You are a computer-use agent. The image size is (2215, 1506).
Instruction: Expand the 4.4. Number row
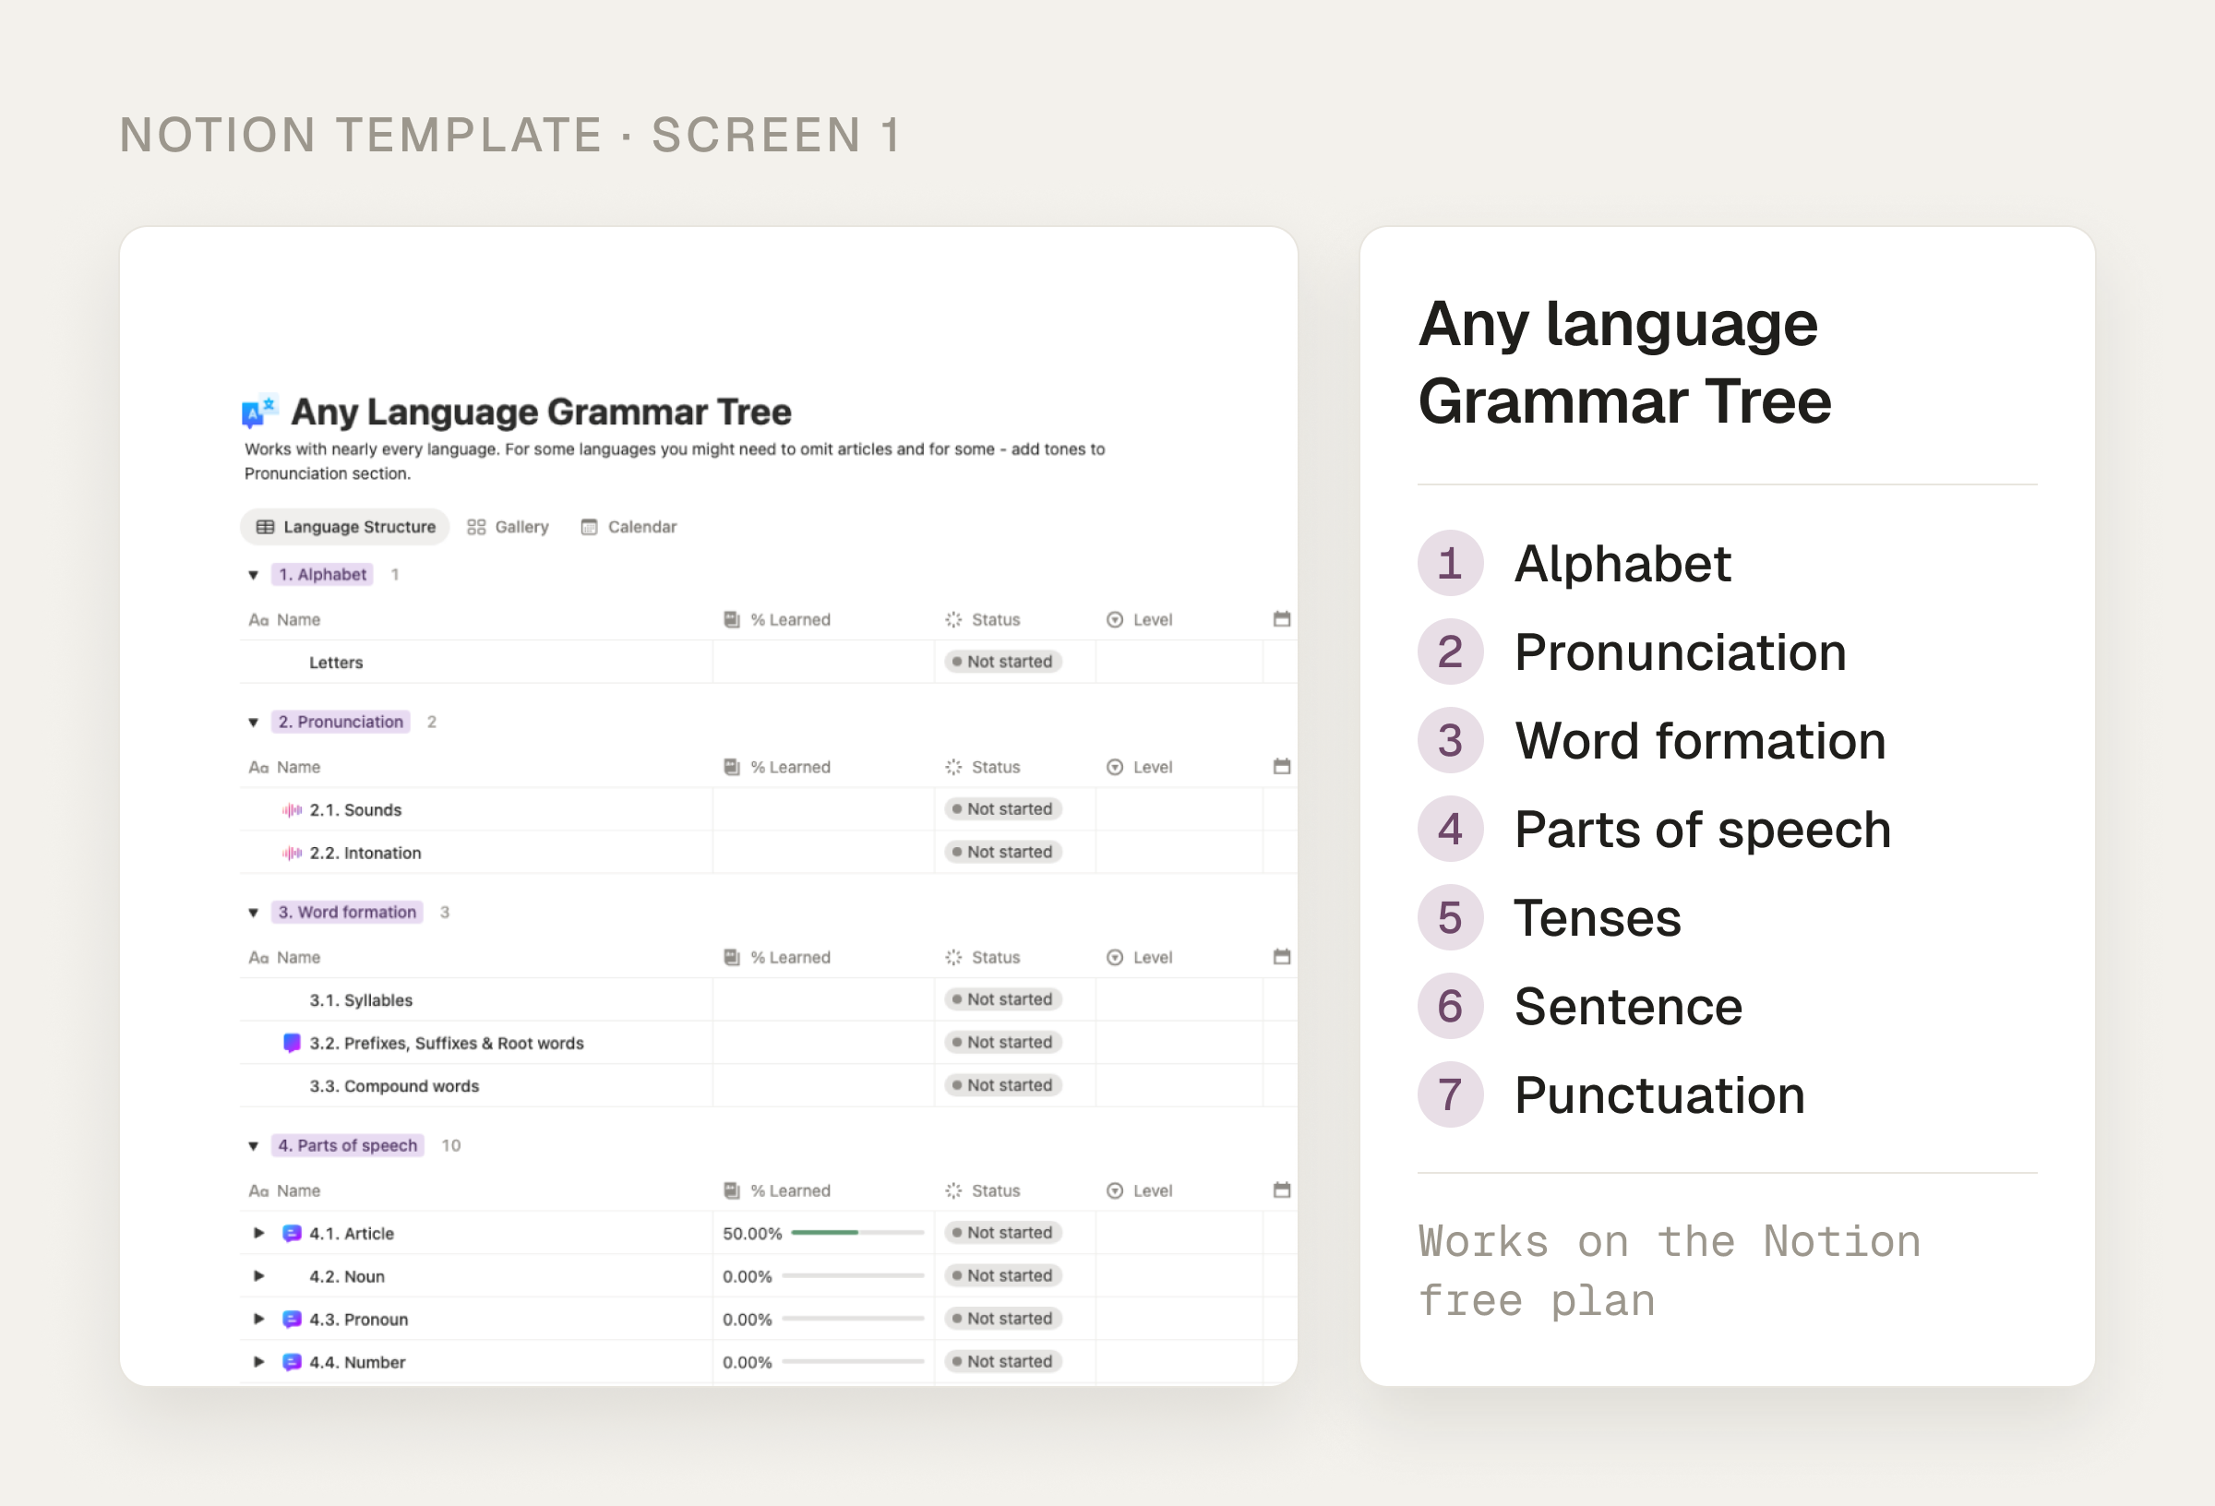tap(258, 1362)
